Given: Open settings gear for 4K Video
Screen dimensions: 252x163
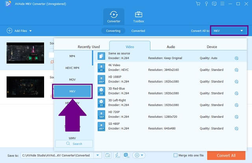Looking at the screenshot, I should pyautogui.click(x=236, y=70).
